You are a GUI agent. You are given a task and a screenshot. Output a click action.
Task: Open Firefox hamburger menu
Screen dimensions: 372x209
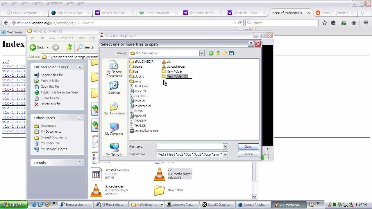[x=366, y=23]
